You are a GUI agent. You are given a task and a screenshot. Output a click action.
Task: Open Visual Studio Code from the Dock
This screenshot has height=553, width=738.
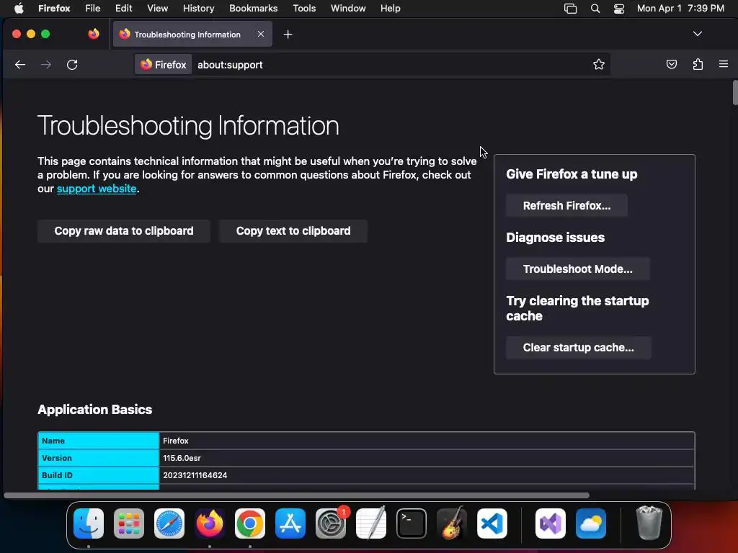click(x=492, y=523)
